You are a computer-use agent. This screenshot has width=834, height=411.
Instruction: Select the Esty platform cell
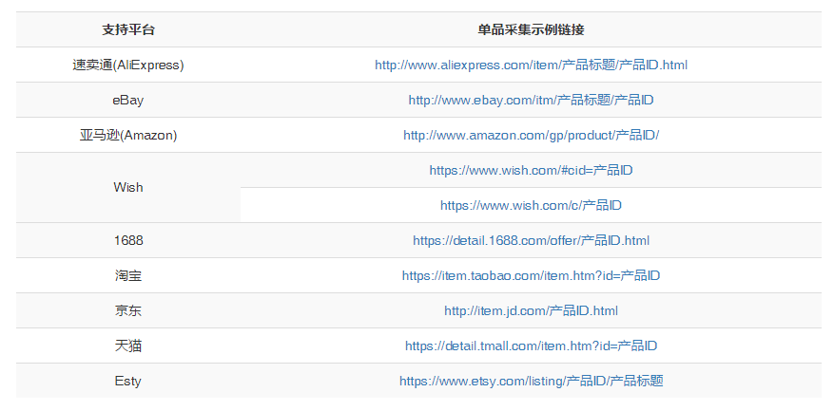(128, 381)
